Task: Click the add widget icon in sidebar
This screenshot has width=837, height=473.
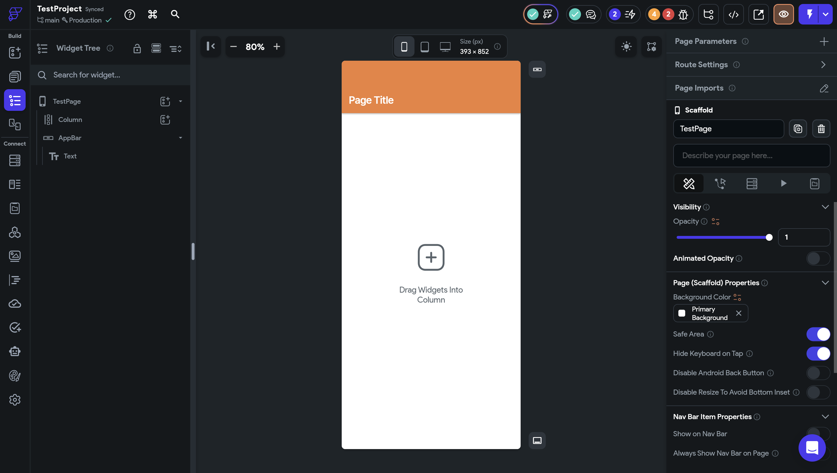Action: 15,53
